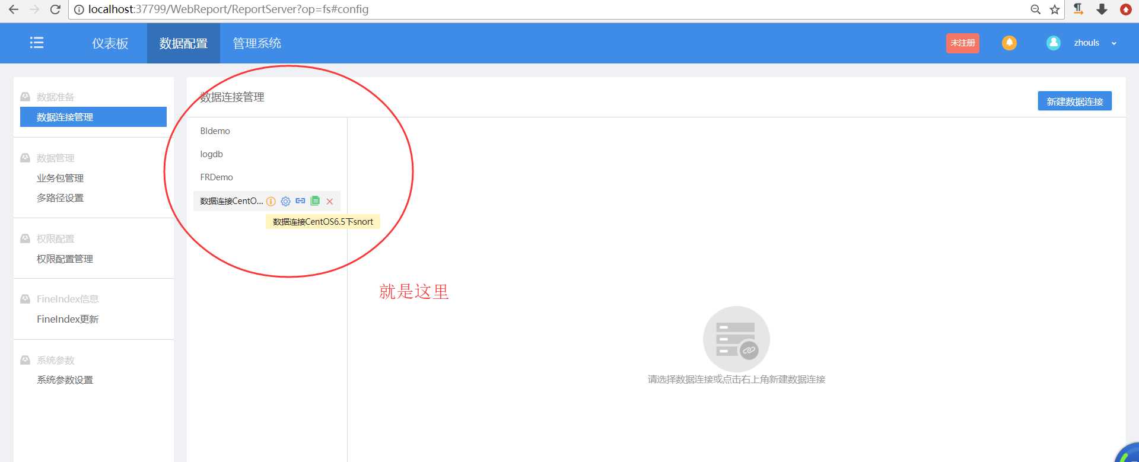Click the gear settings icon on CentOS connection
1139x462 pixels.
coord(285,201)
